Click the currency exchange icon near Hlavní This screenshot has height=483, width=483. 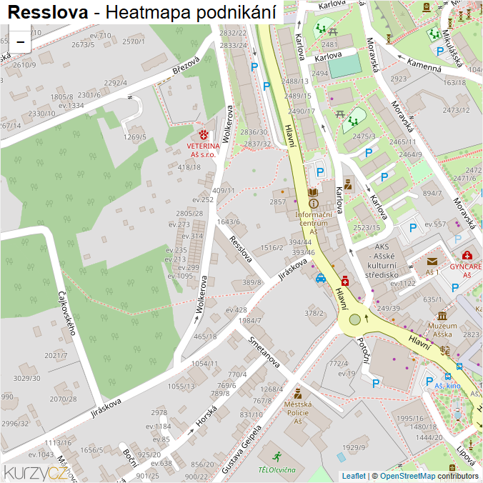pos(445,351)
